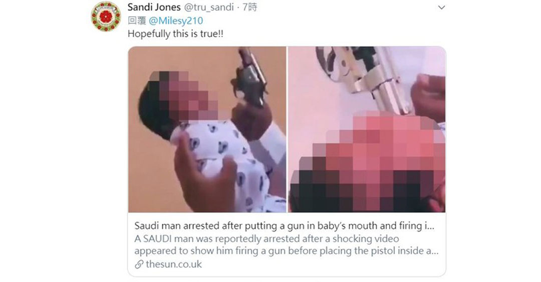
Task: Open the thesun.co.uk source link
Action: coord(174,264)
